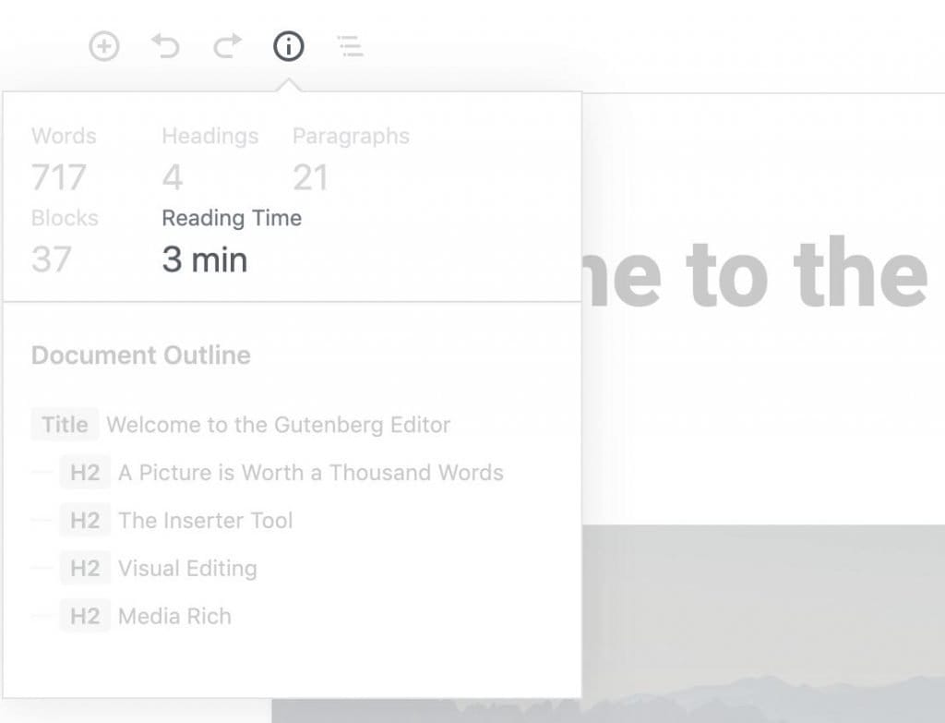
Task: Toggle the content structure info icon
Action: (x=289, y=46)
